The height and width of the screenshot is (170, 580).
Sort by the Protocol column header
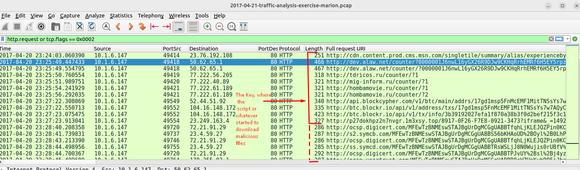pyautogui.click(x=291, y=49)
